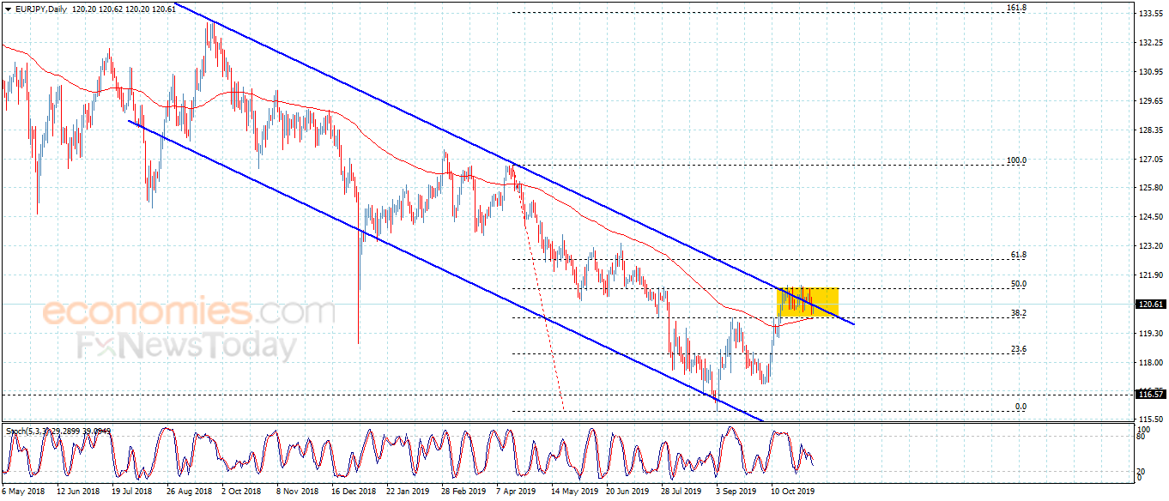Click the 124.50 price axis label

click(1150, 217)
